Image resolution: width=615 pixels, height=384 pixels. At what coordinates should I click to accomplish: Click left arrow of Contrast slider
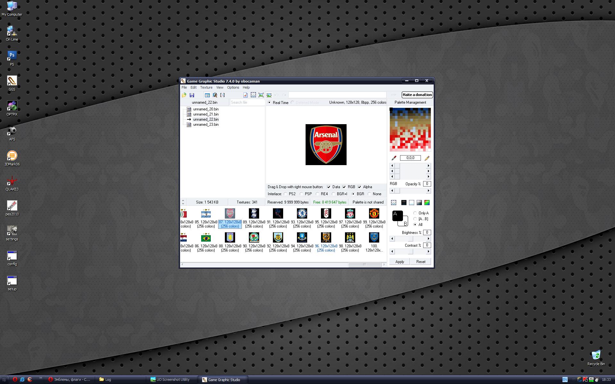pos(392,252)
